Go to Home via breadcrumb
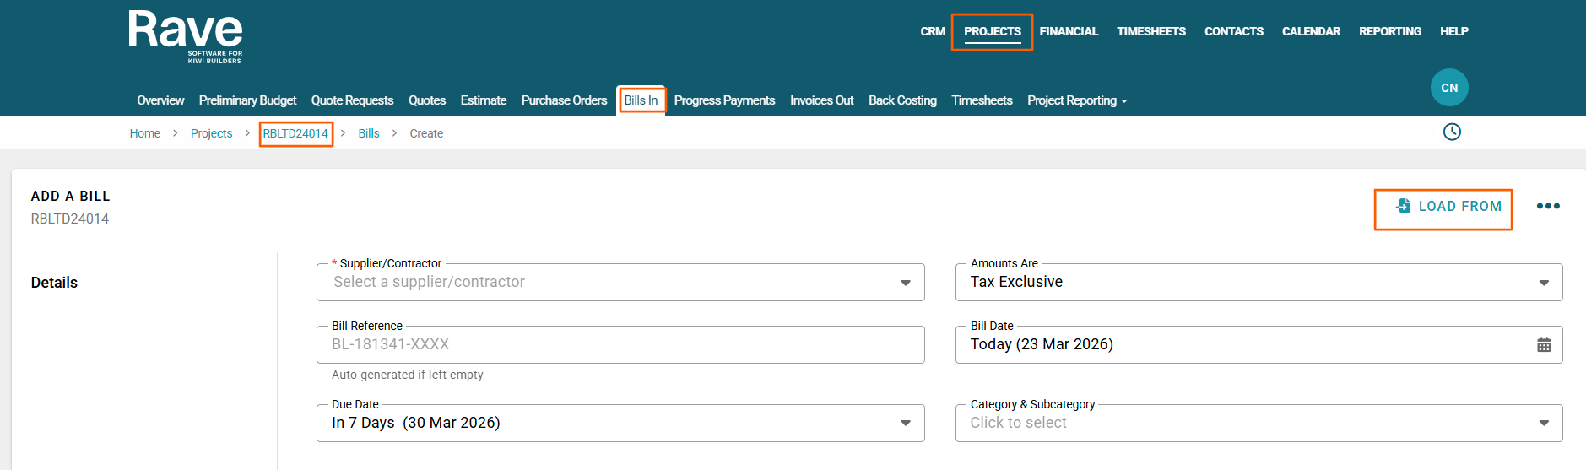The height and width of the screenshot is (470, 1586). [145, 133]
